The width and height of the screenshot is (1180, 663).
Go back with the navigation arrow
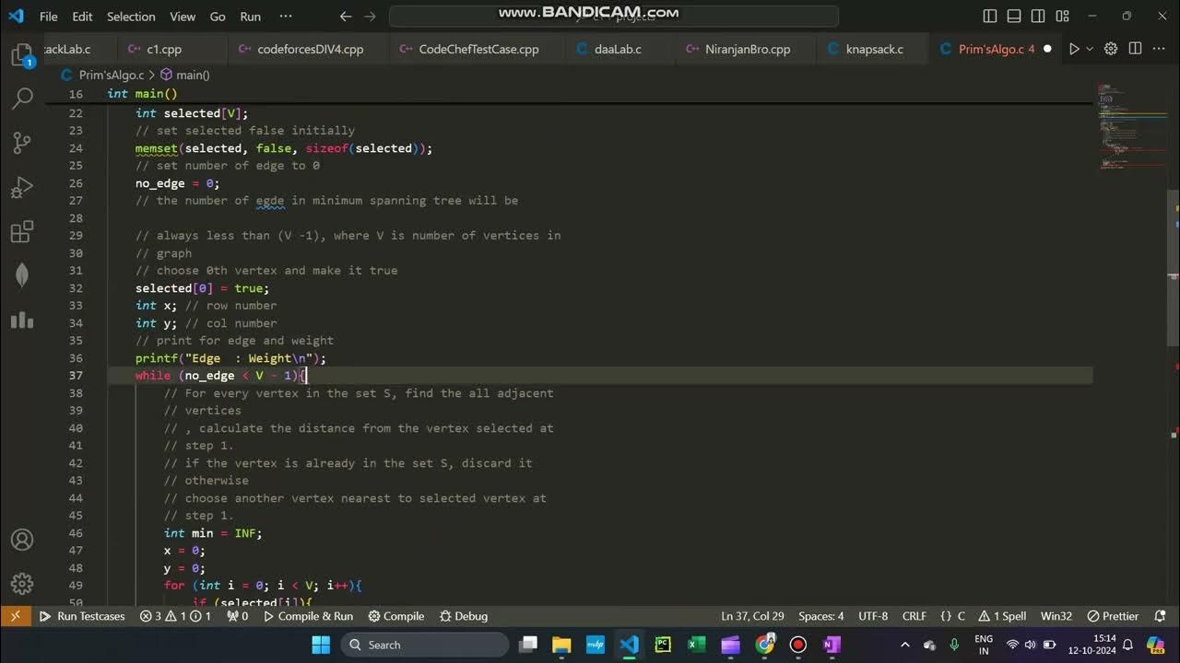click(346, 17)
